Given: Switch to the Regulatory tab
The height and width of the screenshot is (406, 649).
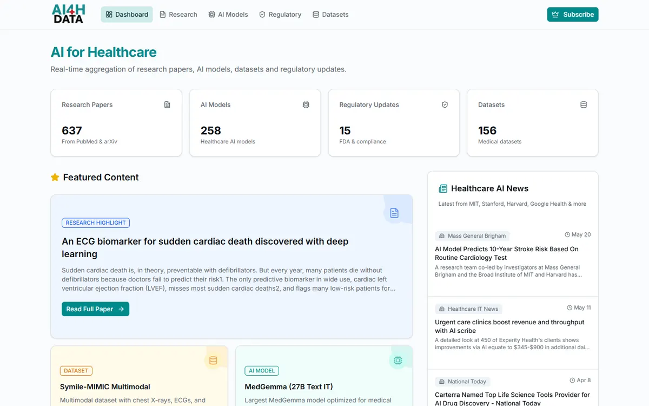Looking at the screenshot, I should [280, 15].
